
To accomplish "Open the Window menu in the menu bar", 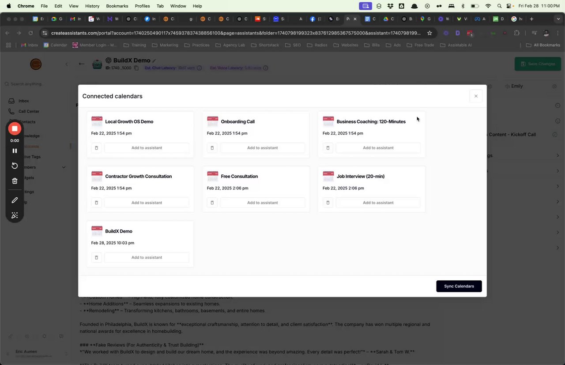I will [x=178, y=6].
